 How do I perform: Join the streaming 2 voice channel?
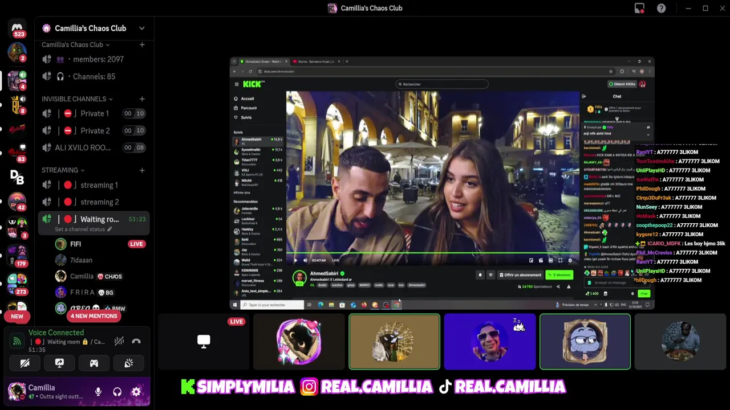pos(94,202)
